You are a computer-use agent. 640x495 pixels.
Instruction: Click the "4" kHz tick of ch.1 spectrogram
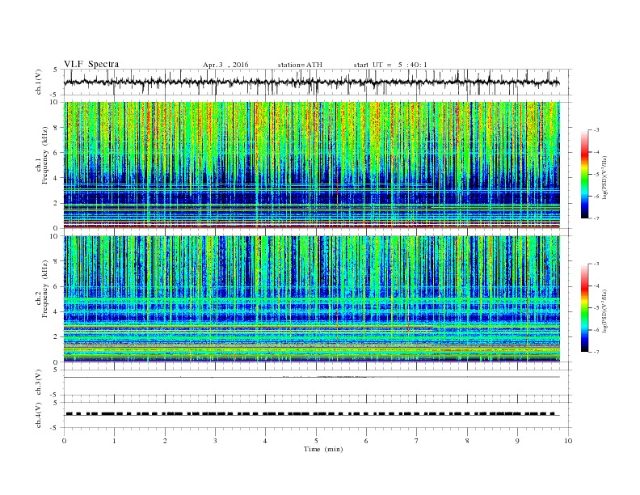[57, 178]
